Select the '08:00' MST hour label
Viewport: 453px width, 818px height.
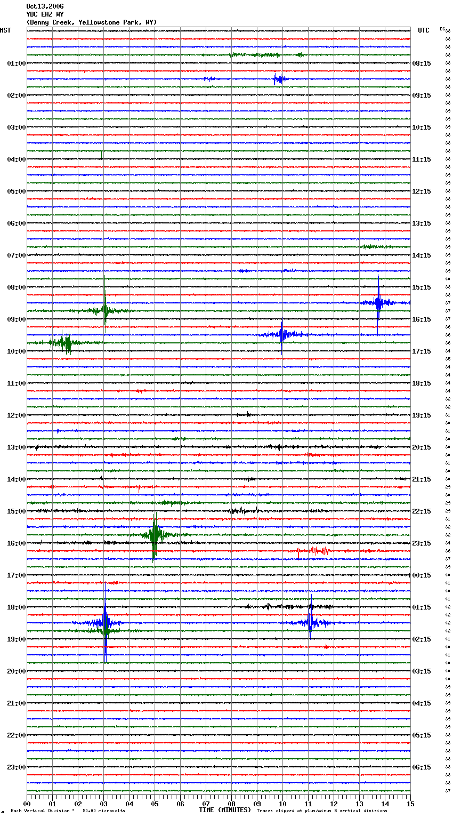point(17,287)
